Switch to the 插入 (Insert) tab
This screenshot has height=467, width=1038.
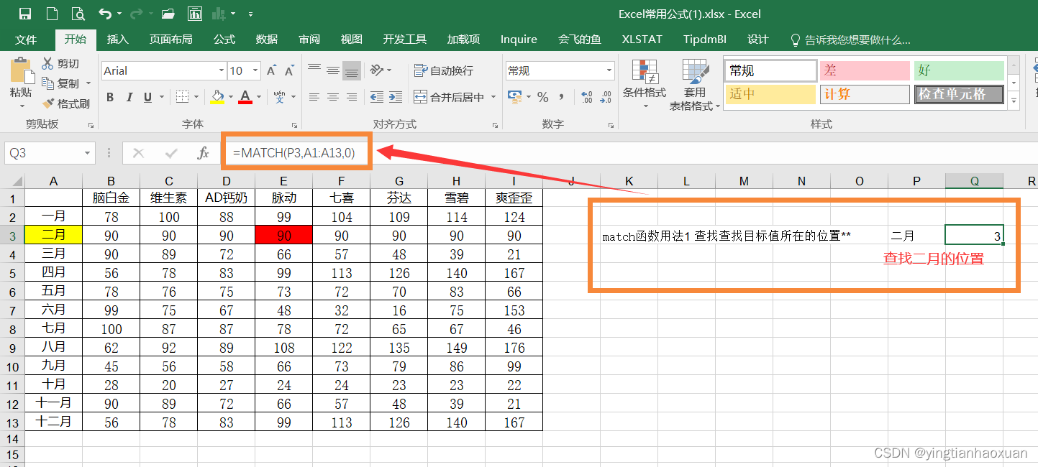pyautogui.click(x=117, y=40)
